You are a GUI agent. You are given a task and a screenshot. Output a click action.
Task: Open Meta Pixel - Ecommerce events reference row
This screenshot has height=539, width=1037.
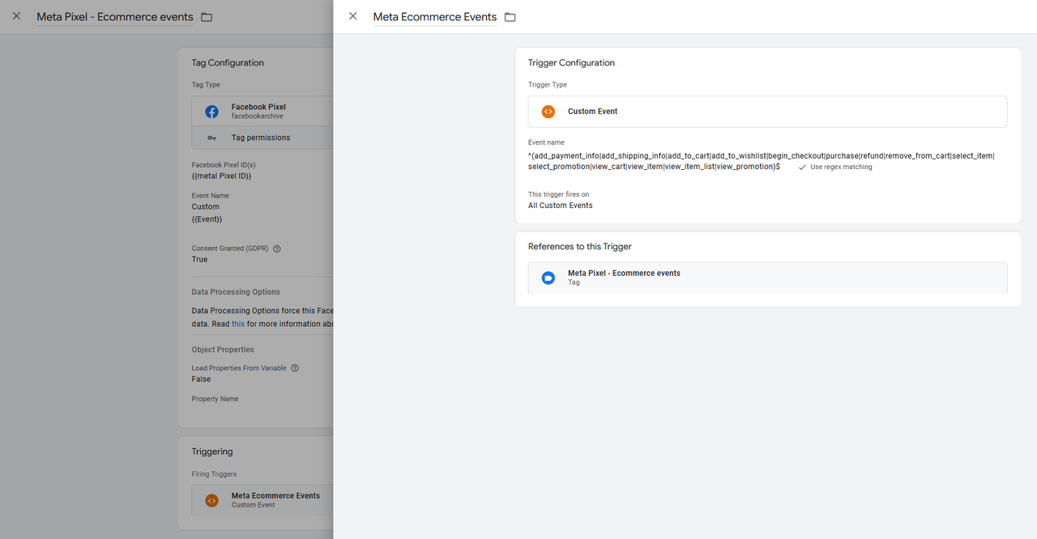(x=767, y=278)
